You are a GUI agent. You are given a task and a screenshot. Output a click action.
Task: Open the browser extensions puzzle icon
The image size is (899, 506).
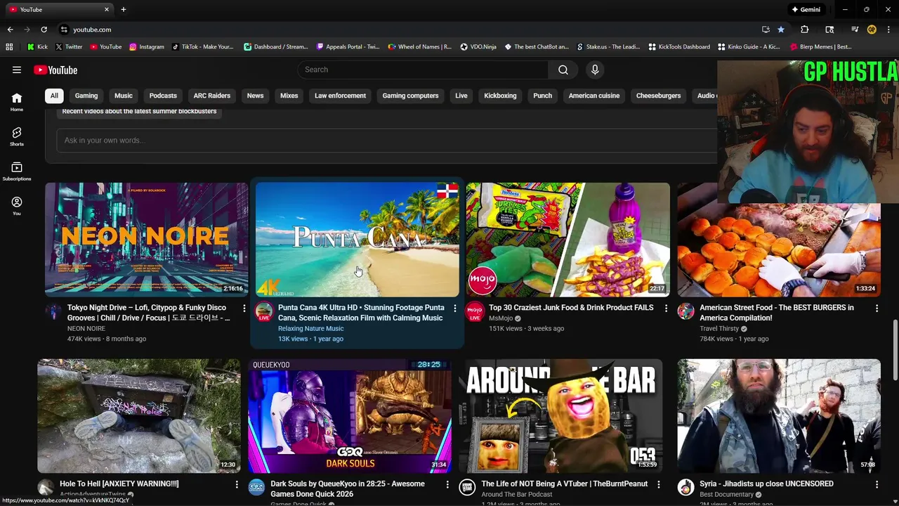pos(805,30)
